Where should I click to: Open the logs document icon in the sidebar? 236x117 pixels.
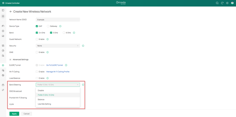point(3,56)
